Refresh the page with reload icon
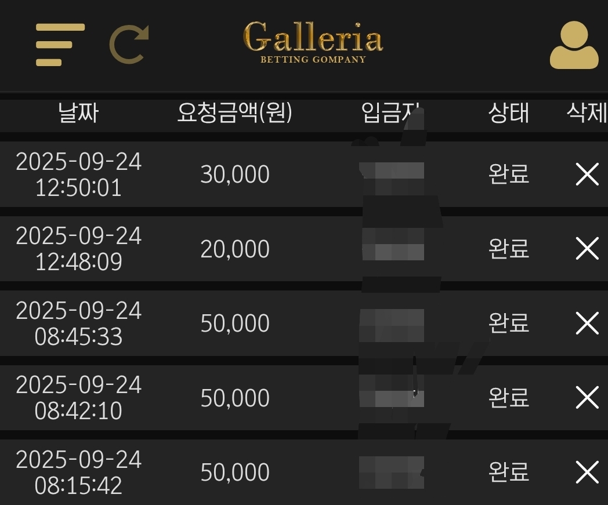This screenshot has width=608, height=505. pos(129,45)
